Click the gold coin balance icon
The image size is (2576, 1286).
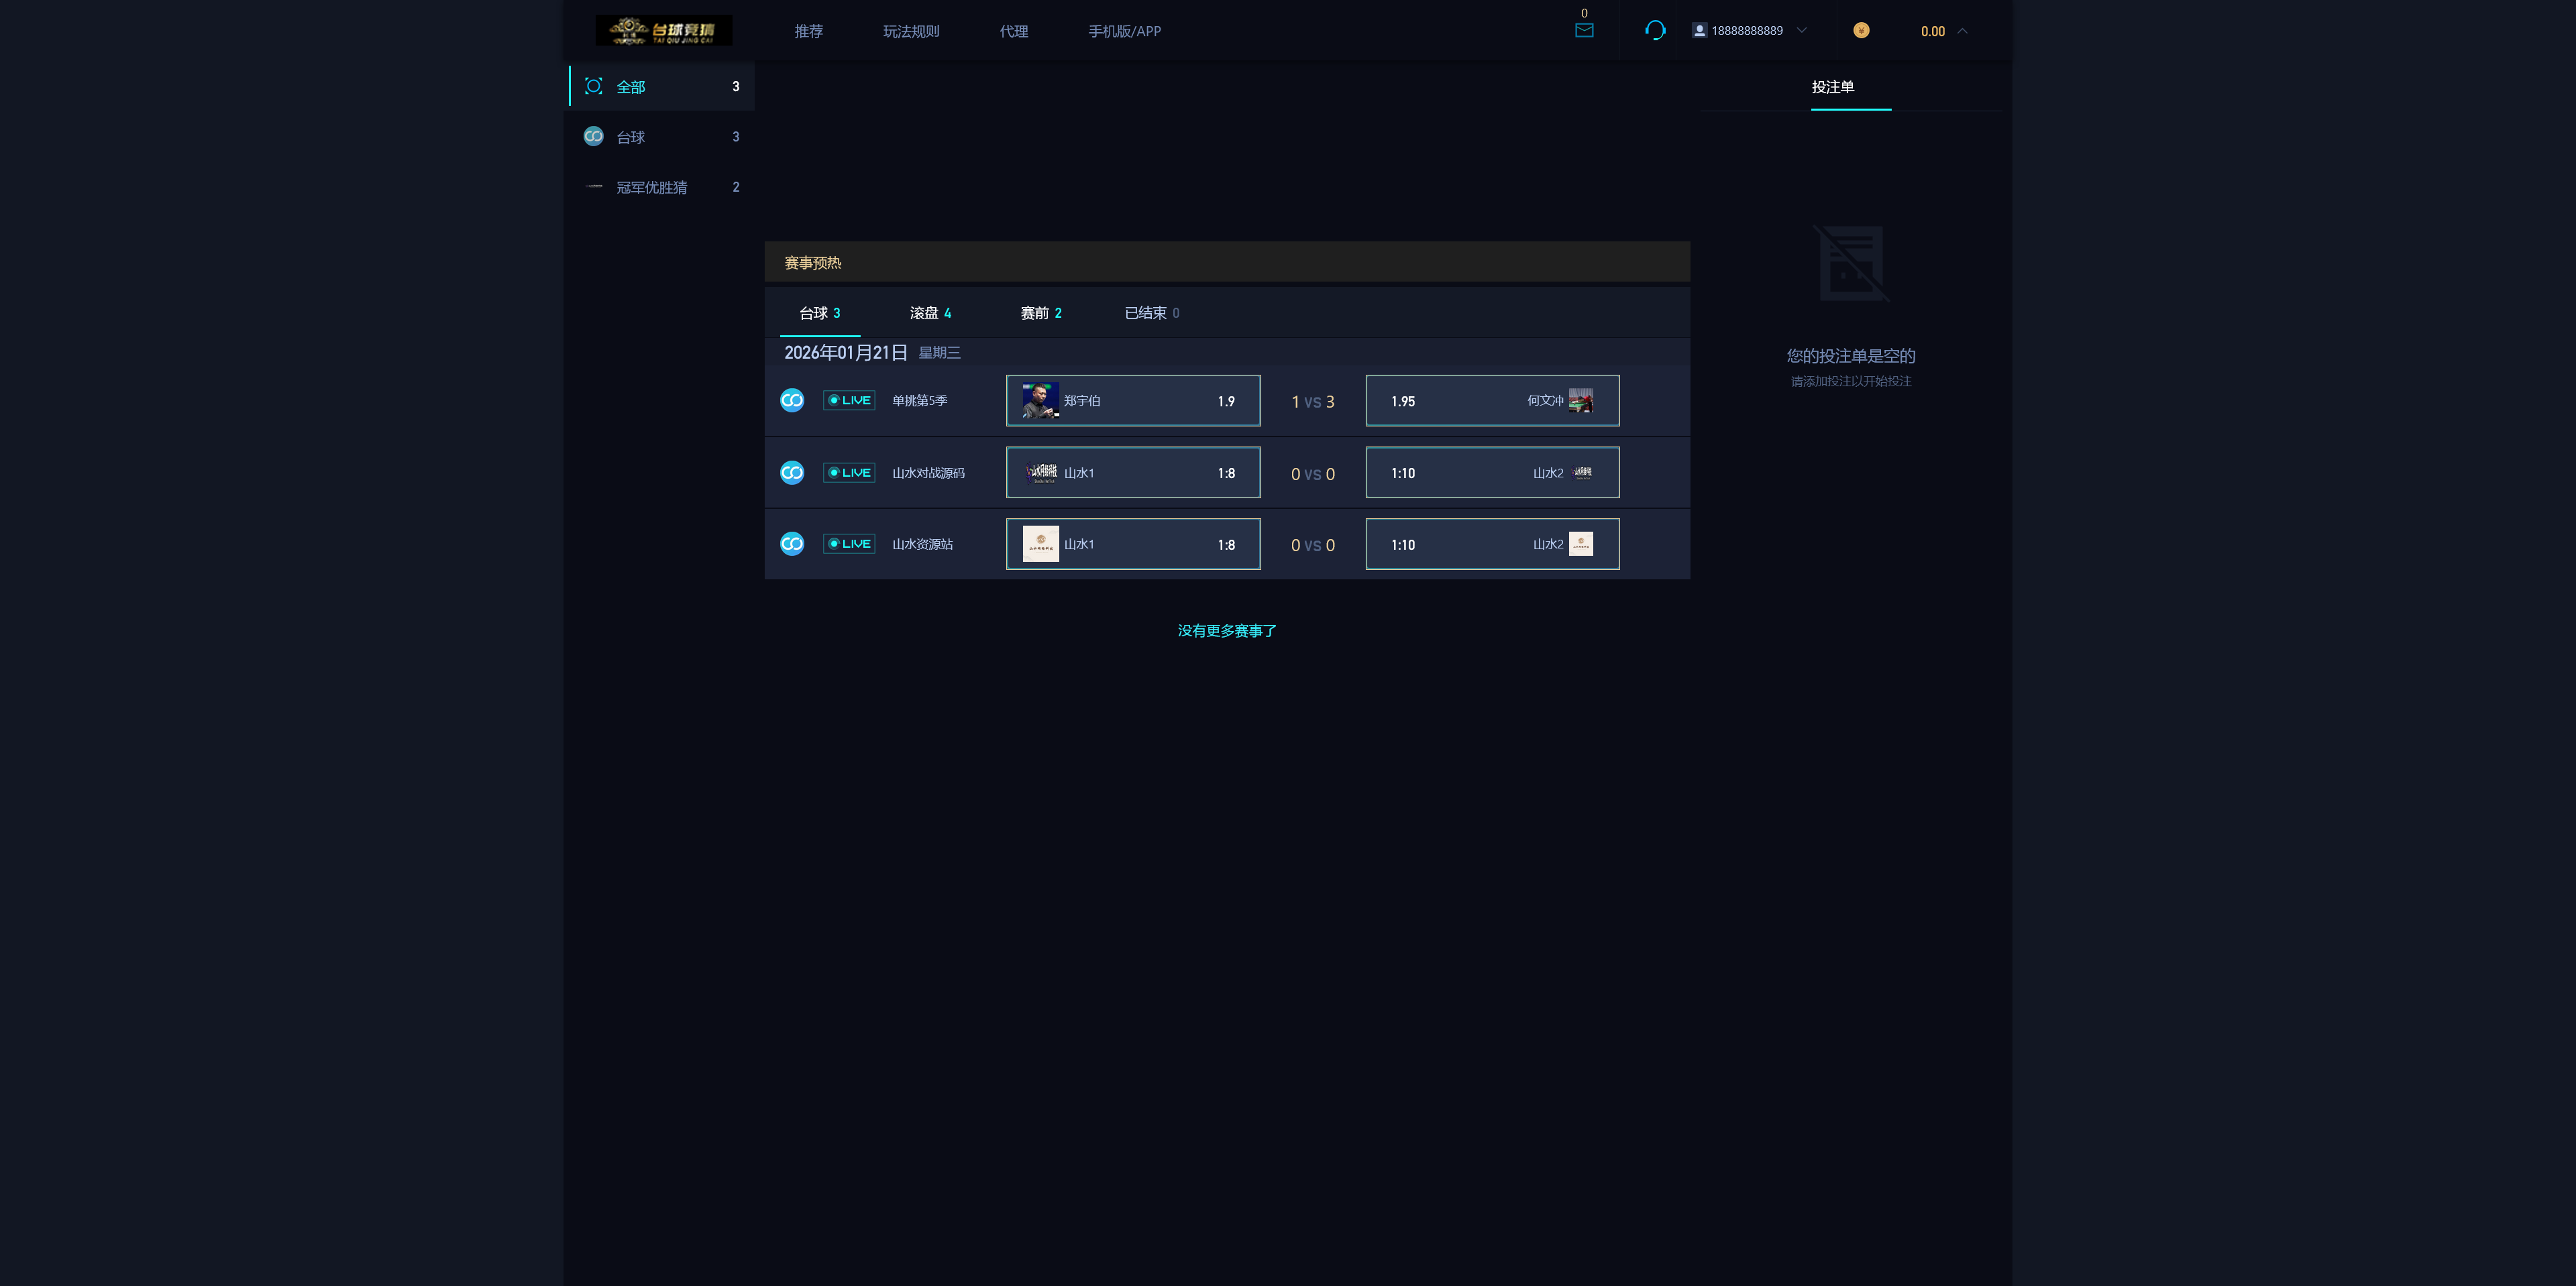pyautogui.click(x=1861, y=30)
